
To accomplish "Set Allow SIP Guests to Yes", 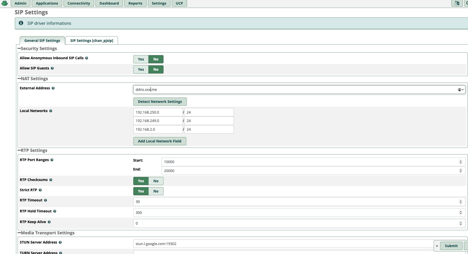I will coord(141,69).
